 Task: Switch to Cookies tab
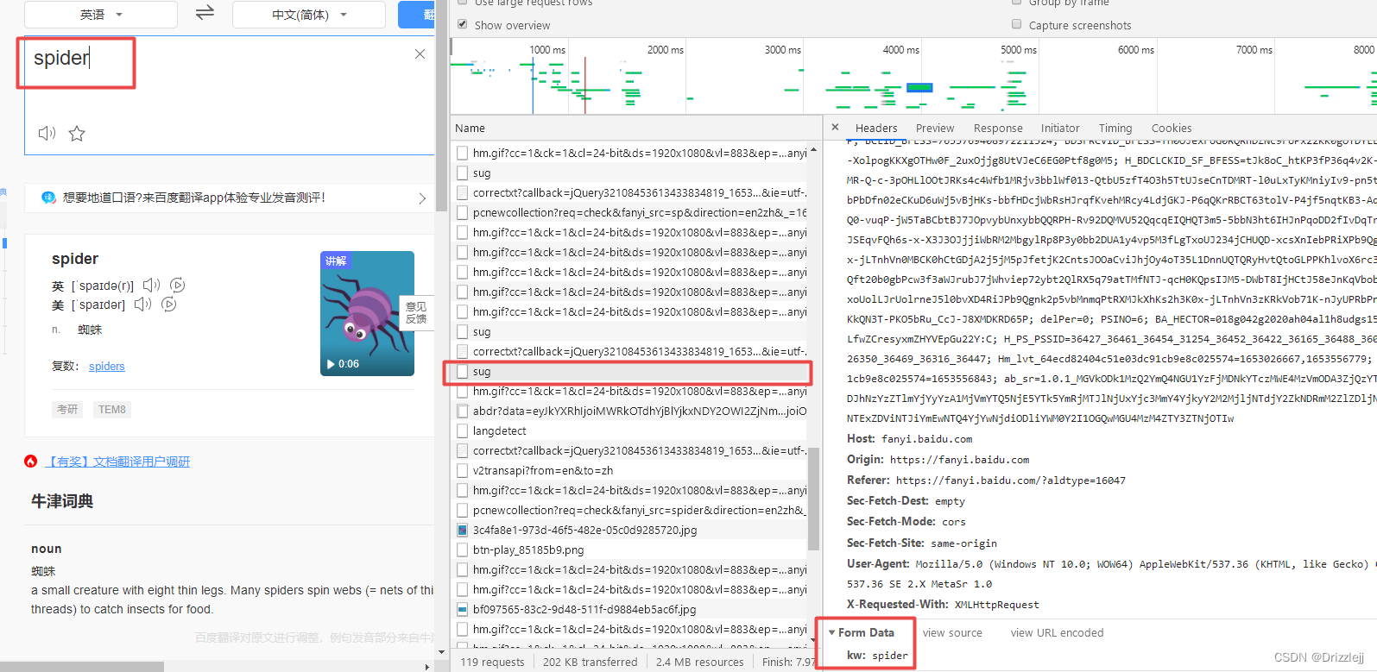(x=1172, y=128)
